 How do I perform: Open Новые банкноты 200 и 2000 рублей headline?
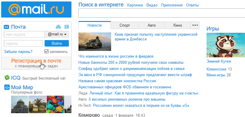[x=131, y=63]
